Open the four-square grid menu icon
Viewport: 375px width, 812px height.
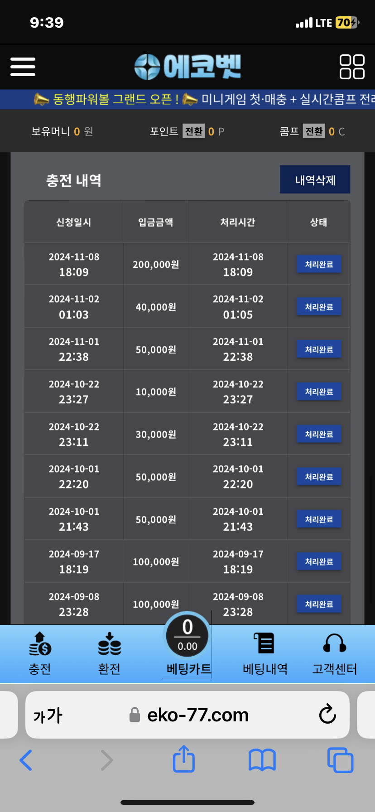[x=352, y=67]
